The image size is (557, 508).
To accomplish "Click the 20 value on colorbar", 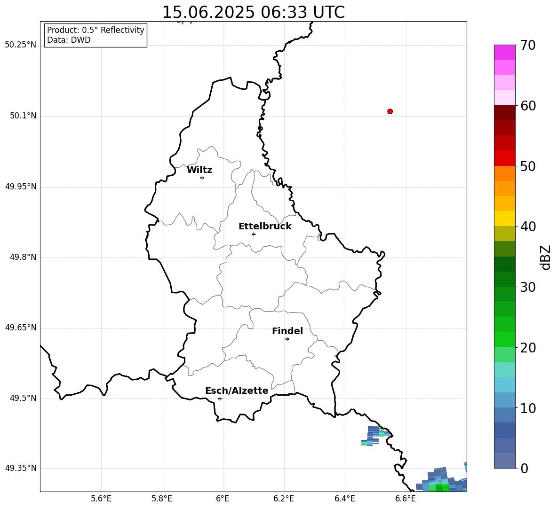I will click(x=528, y=348).
